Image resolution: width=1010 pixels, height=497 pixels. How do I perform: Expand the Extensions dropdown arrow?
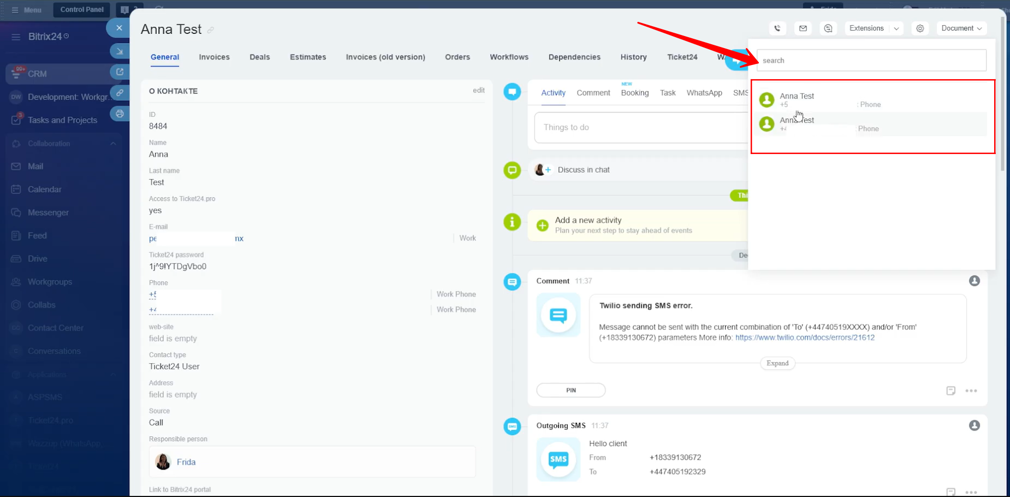tap(896, 28)
